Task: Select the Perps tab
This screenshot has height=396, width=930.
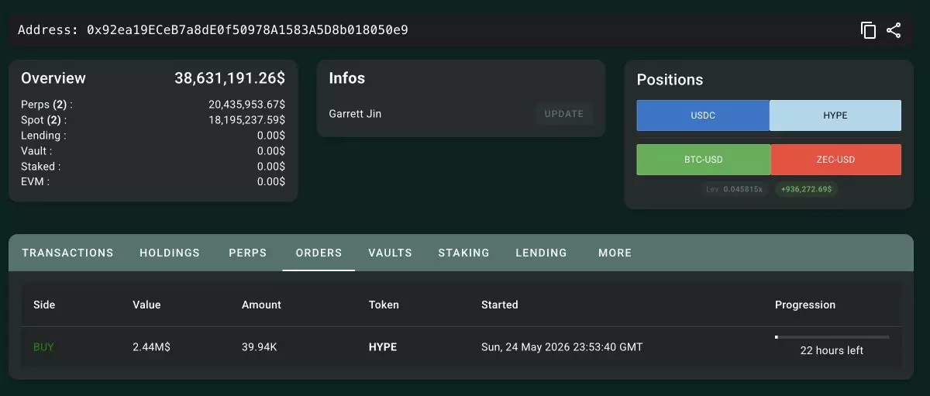Action: (x=248, y=253)
